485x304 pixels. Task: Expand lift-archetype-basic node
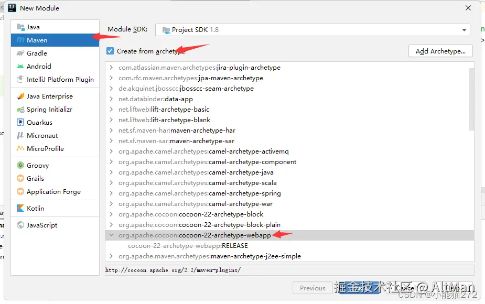coord(111,109)
